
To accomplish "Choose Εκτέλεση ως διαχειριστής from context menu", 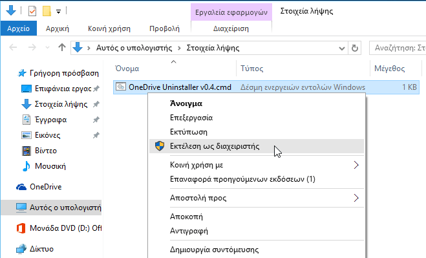I will tap(257, 146).
